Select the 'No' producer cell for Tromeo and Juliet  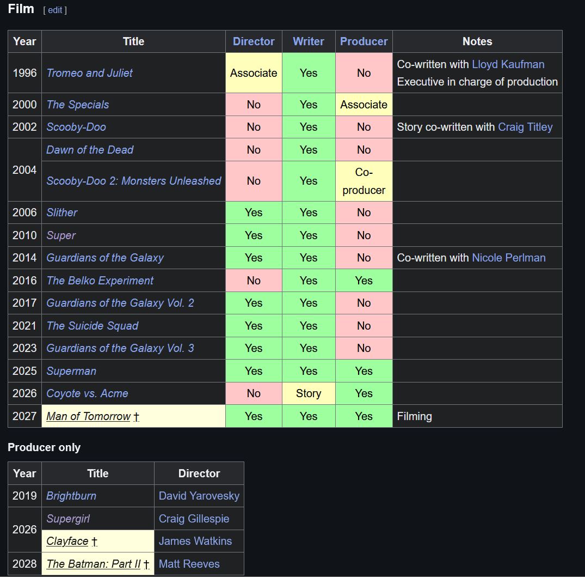364,73
